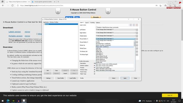View site information via the lock icon
The image size is (183, 103).
click(18, 5)
